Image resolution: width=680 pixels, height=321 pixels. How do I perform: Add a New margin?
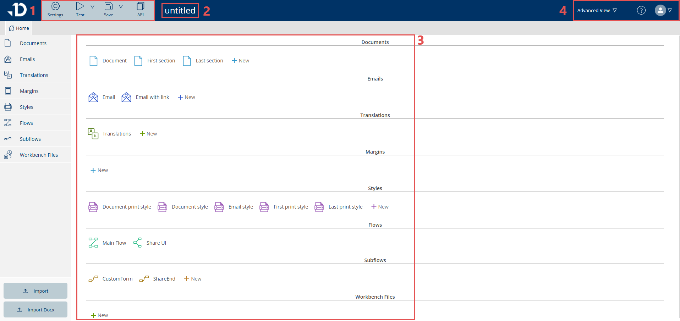tap(99, 170)
